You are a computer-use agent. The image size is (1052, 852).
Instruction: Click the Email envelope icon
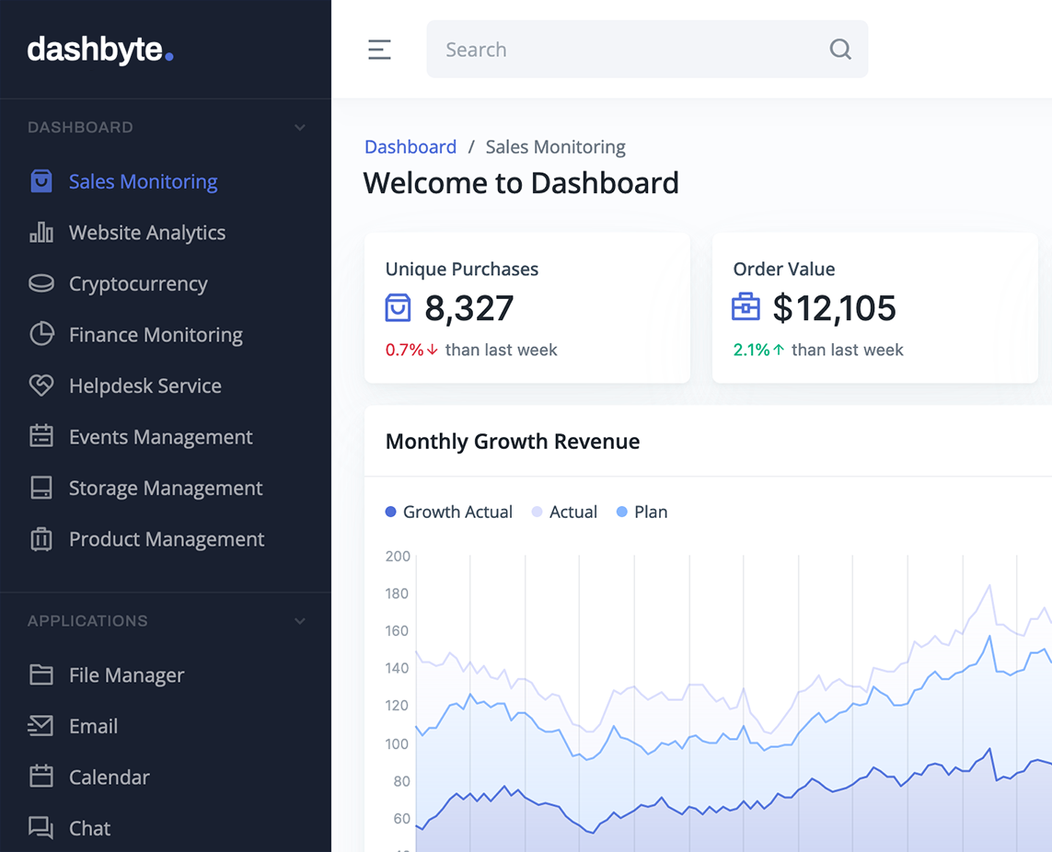point(41,726)
